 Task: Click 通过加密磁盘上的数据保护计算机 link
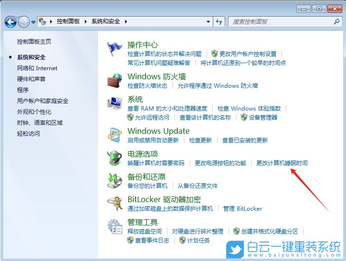tap(170, 208)
